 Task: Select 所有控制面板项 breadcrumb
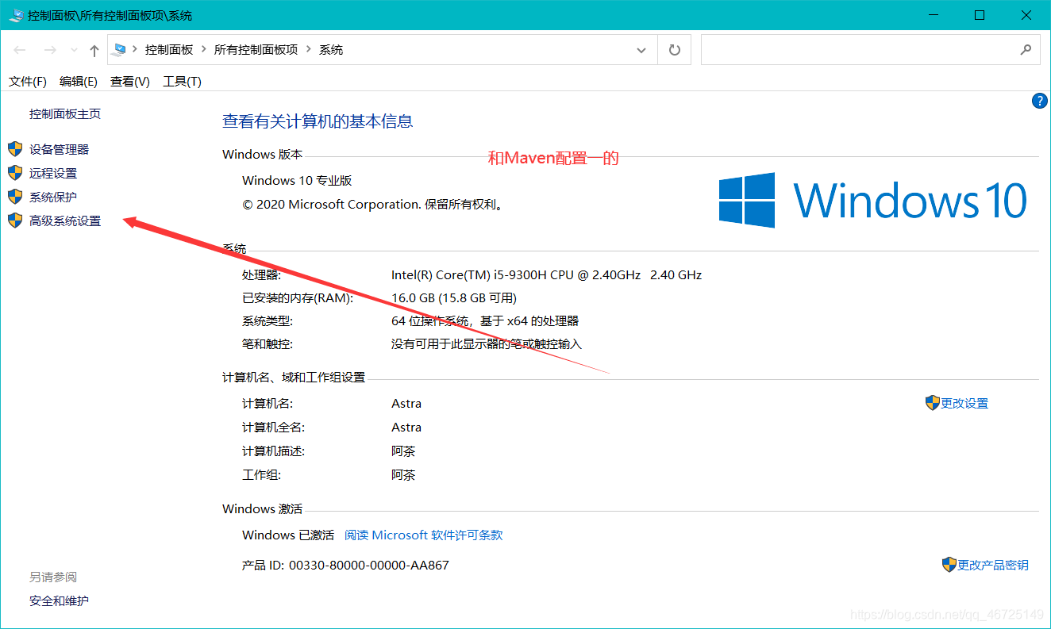coord(256,49)
